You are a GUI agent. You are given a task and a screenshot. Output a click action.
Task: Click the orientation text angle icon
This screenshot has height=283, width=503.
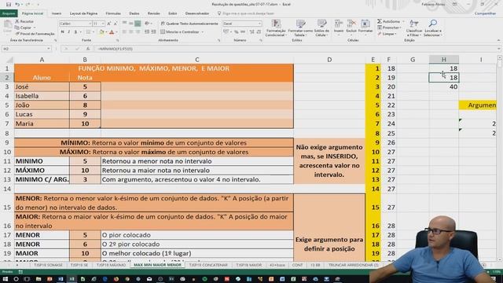[x=147, y=24]
